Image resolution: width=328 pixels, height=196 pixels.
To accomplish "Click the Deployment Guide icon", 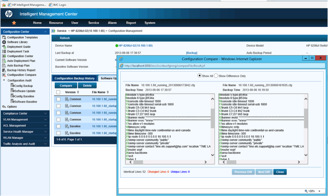I will point(4,47).
